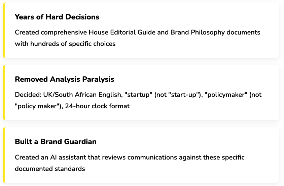
Task: Click the House Editorial Guide description text
Action: [138, 38]
